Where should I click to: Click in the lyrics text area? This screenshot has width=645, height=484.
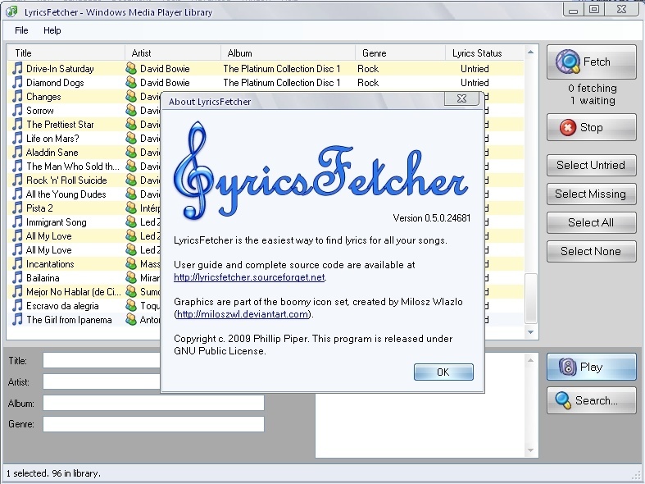(420, 426)
